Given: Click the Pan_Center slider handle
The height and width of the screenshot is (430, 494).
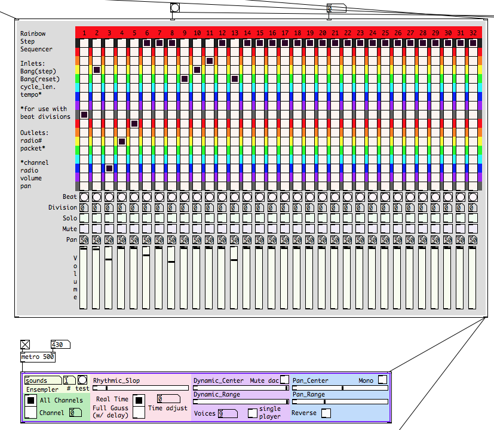Looking at the screenshot, I should pos(342,388).
